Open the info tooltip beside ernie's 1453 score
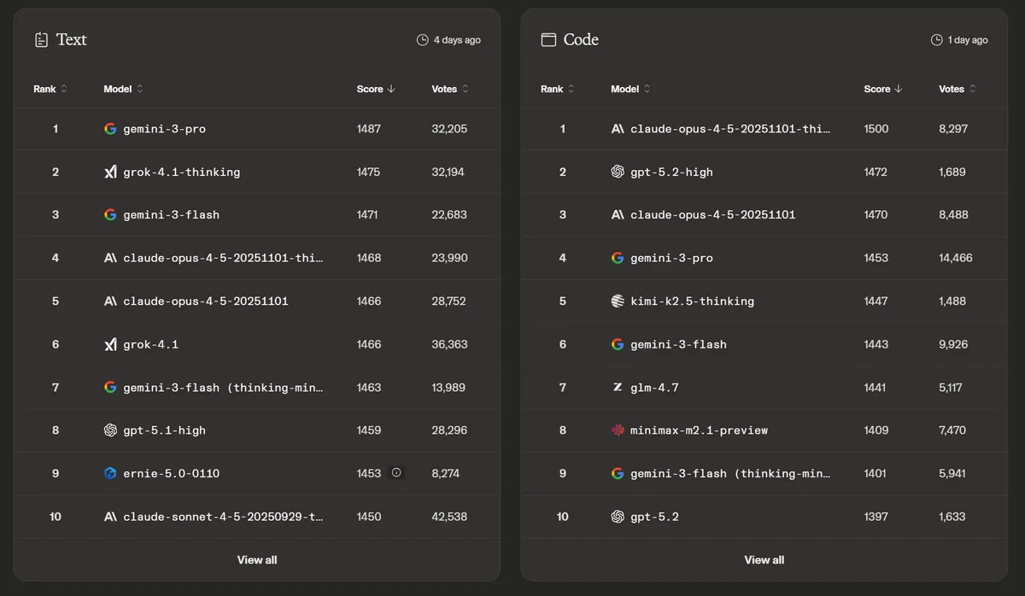Viewport: 1025px width, 596px height. click(397, 473)
